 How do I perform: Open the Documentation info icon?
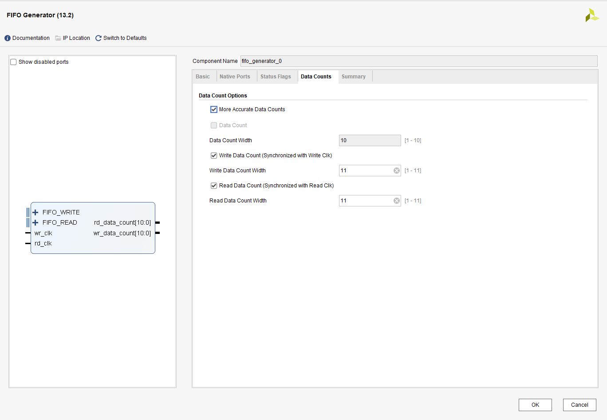[x=8, y=38]
